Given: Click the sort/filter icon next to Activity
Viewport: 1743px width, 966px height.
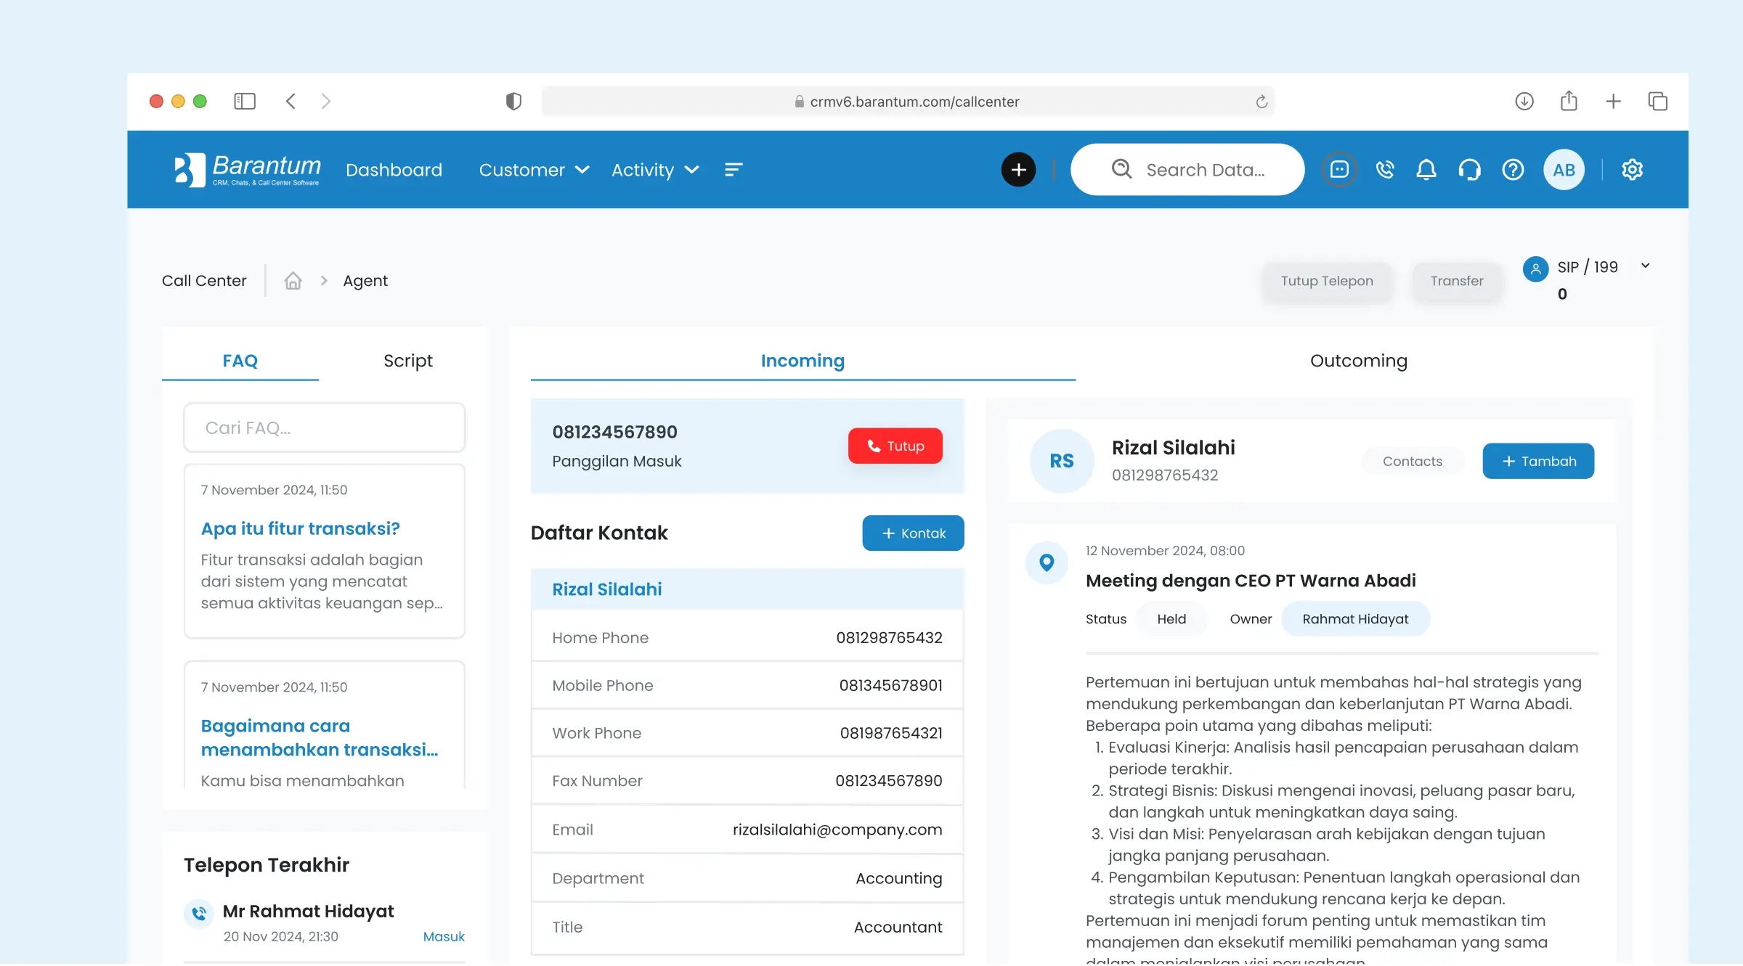Looking at the screenshot, I should point(734,169).
